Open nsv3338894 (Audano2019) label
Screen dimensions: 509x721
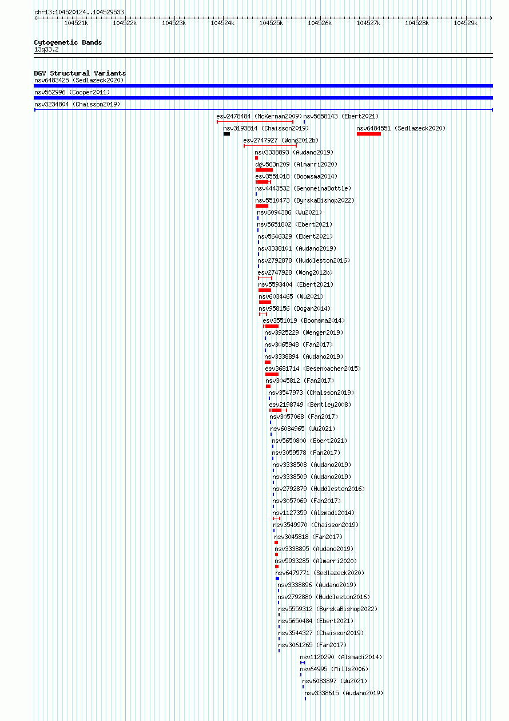[304, 356]
